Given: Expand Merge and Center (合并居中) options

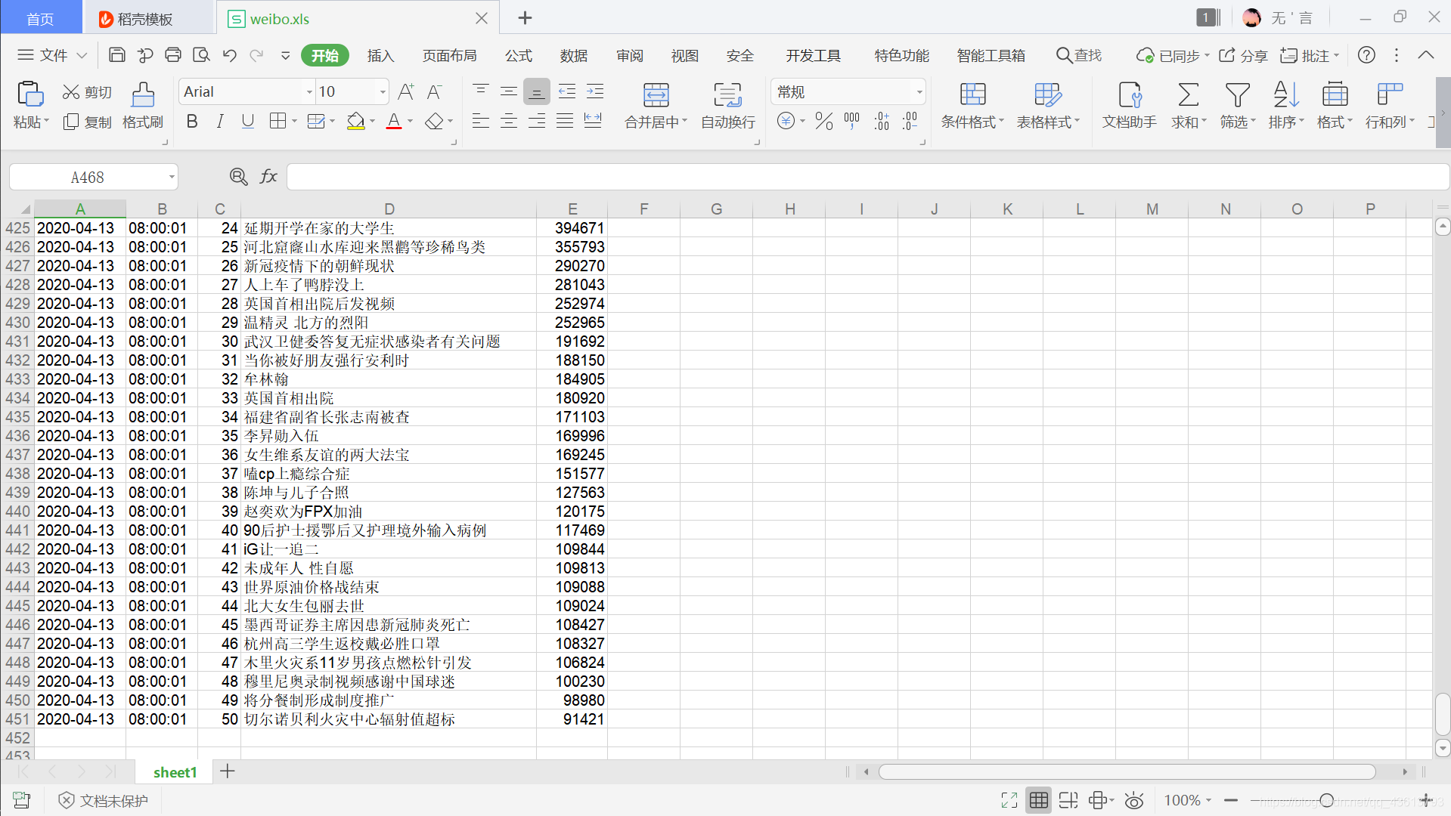Looking at the screenshot, I should tap(685, 122).
